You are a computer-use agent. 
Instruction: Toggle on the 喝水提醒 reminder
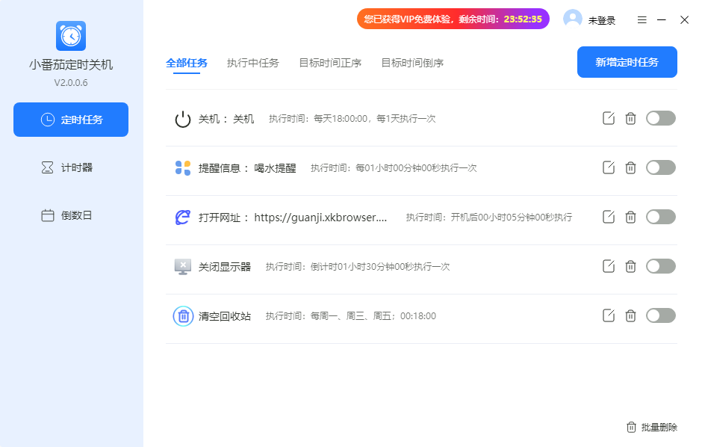coord(660,167)
